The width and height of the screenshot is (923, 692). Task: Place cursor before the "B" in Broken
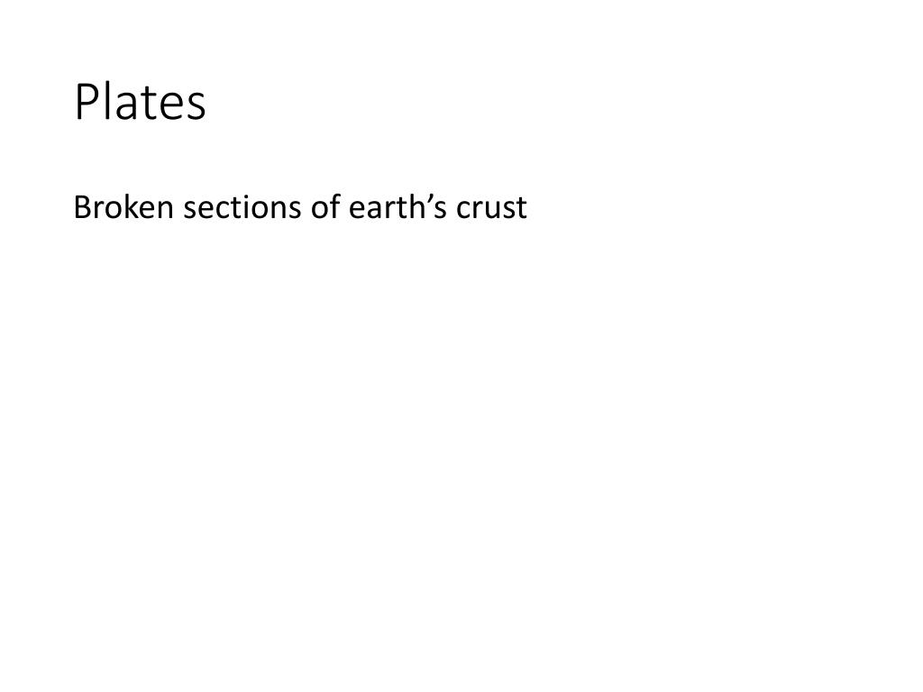click(x=74, y=207)
